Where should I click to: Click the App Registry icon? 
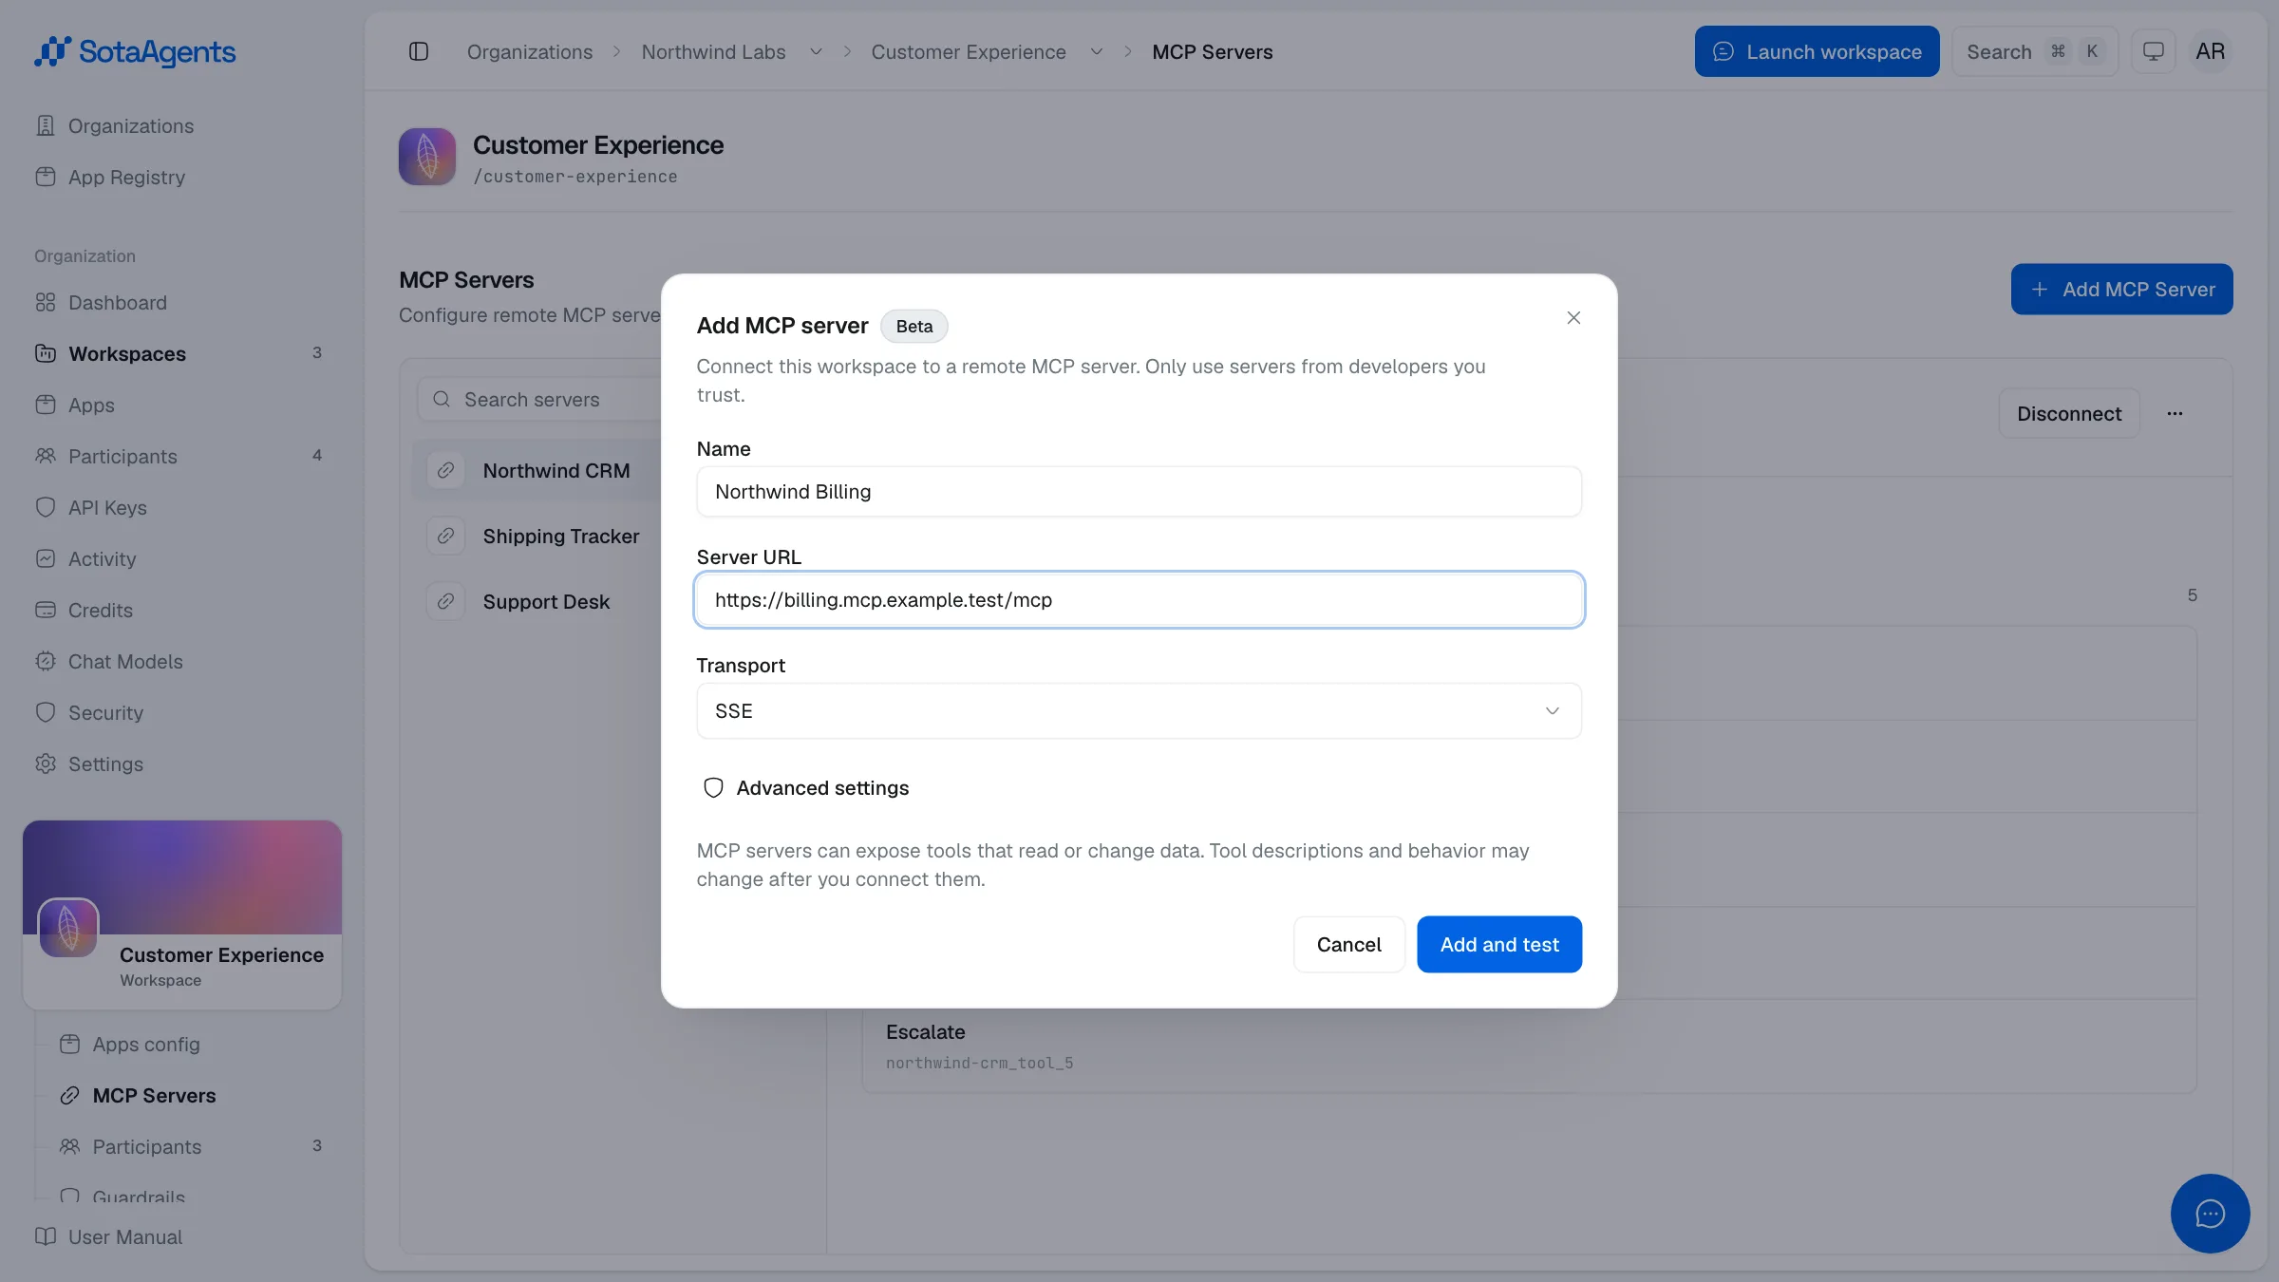click(46, 177)
